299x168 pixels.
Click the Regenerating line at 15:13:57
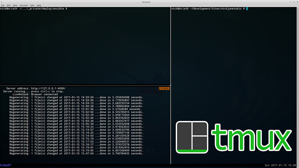pyautogui.click(x=76, y=130)
